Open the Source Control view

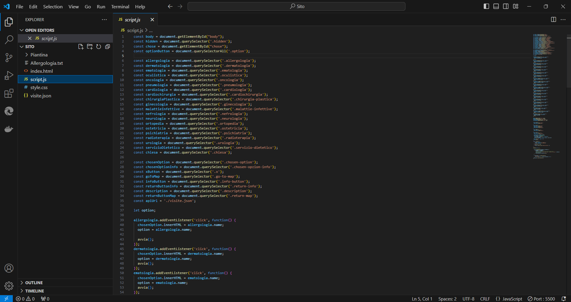(9, 58)
